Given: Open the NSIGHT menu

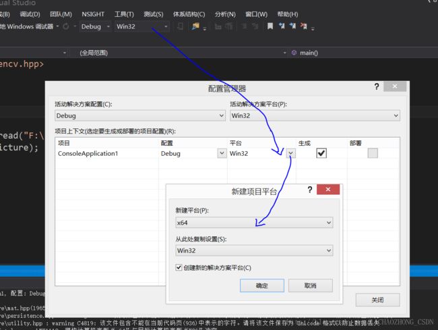Looking at the screenshot, I should (x=93, y=14).
